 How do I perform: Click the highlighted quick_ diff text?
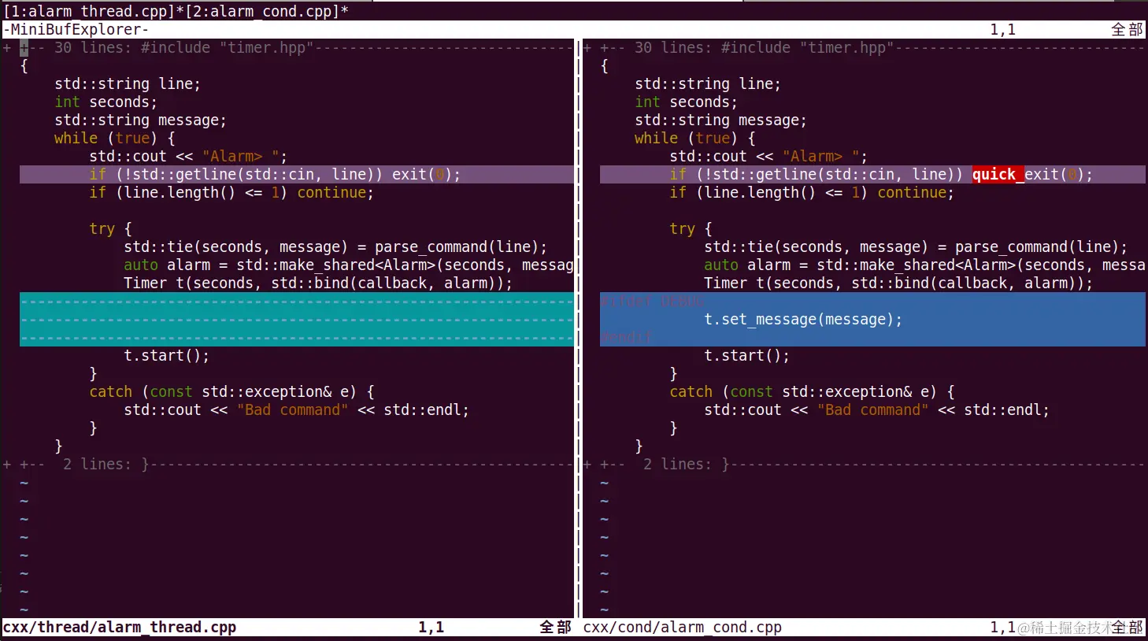click(998, 174)
